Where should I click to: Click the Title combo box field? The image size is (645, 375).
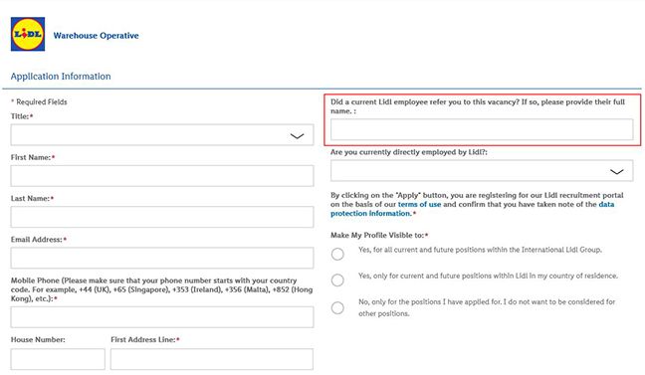point(162,135)
